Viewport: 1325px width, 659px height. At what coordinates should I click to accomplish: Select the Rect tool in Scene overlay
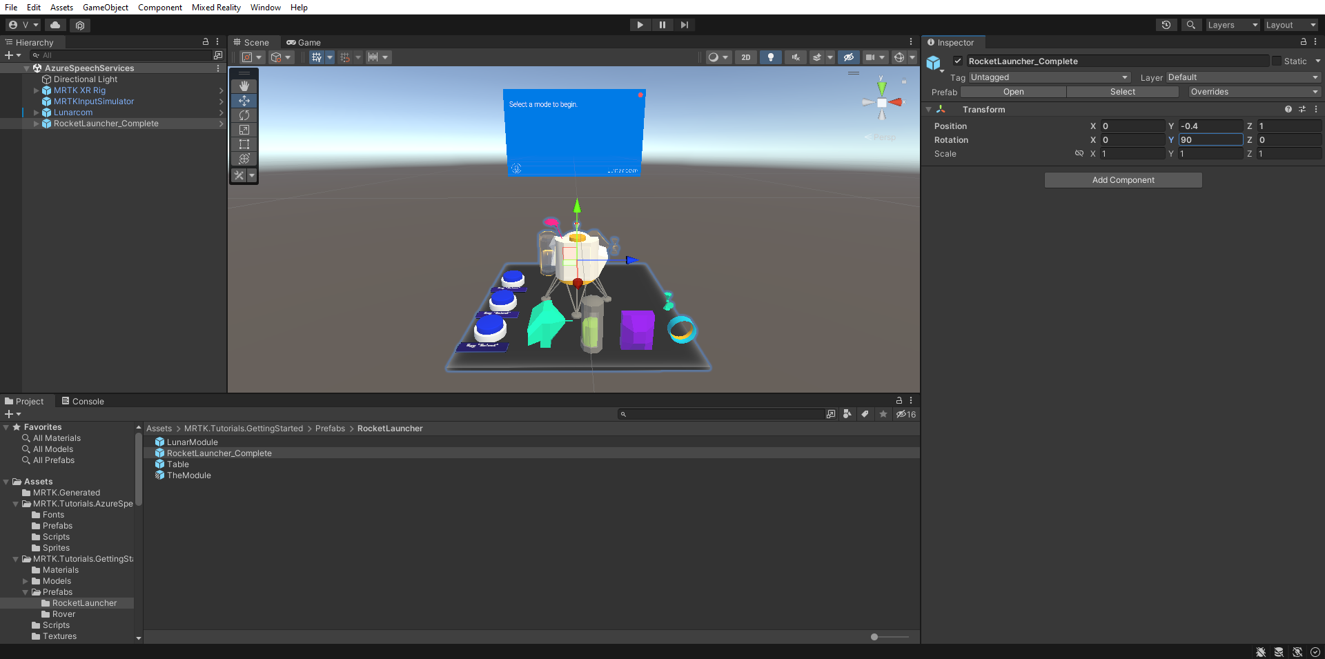click(x=244, y=144)
